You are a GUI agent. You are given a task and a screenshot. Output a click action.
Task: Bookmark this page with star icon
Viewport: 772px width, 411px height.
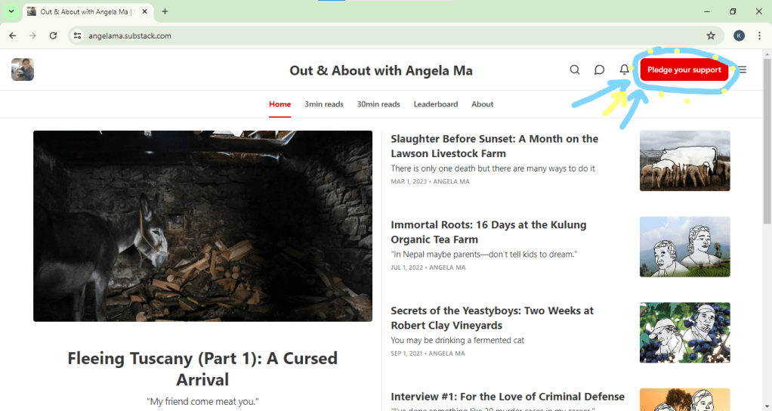711,36
